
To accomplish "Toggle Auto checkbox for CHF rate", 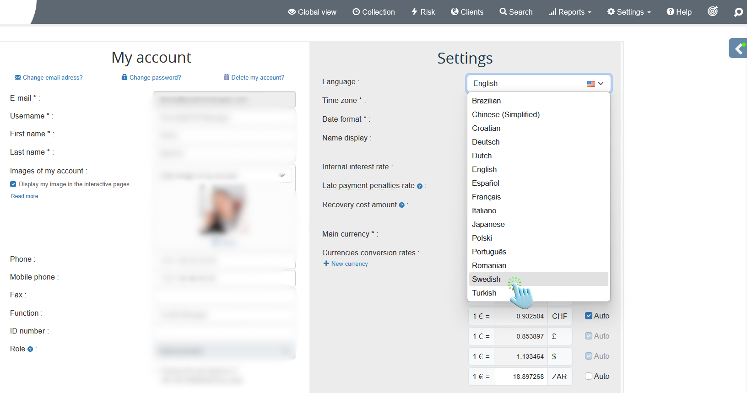I will click(x=589, y=316).
